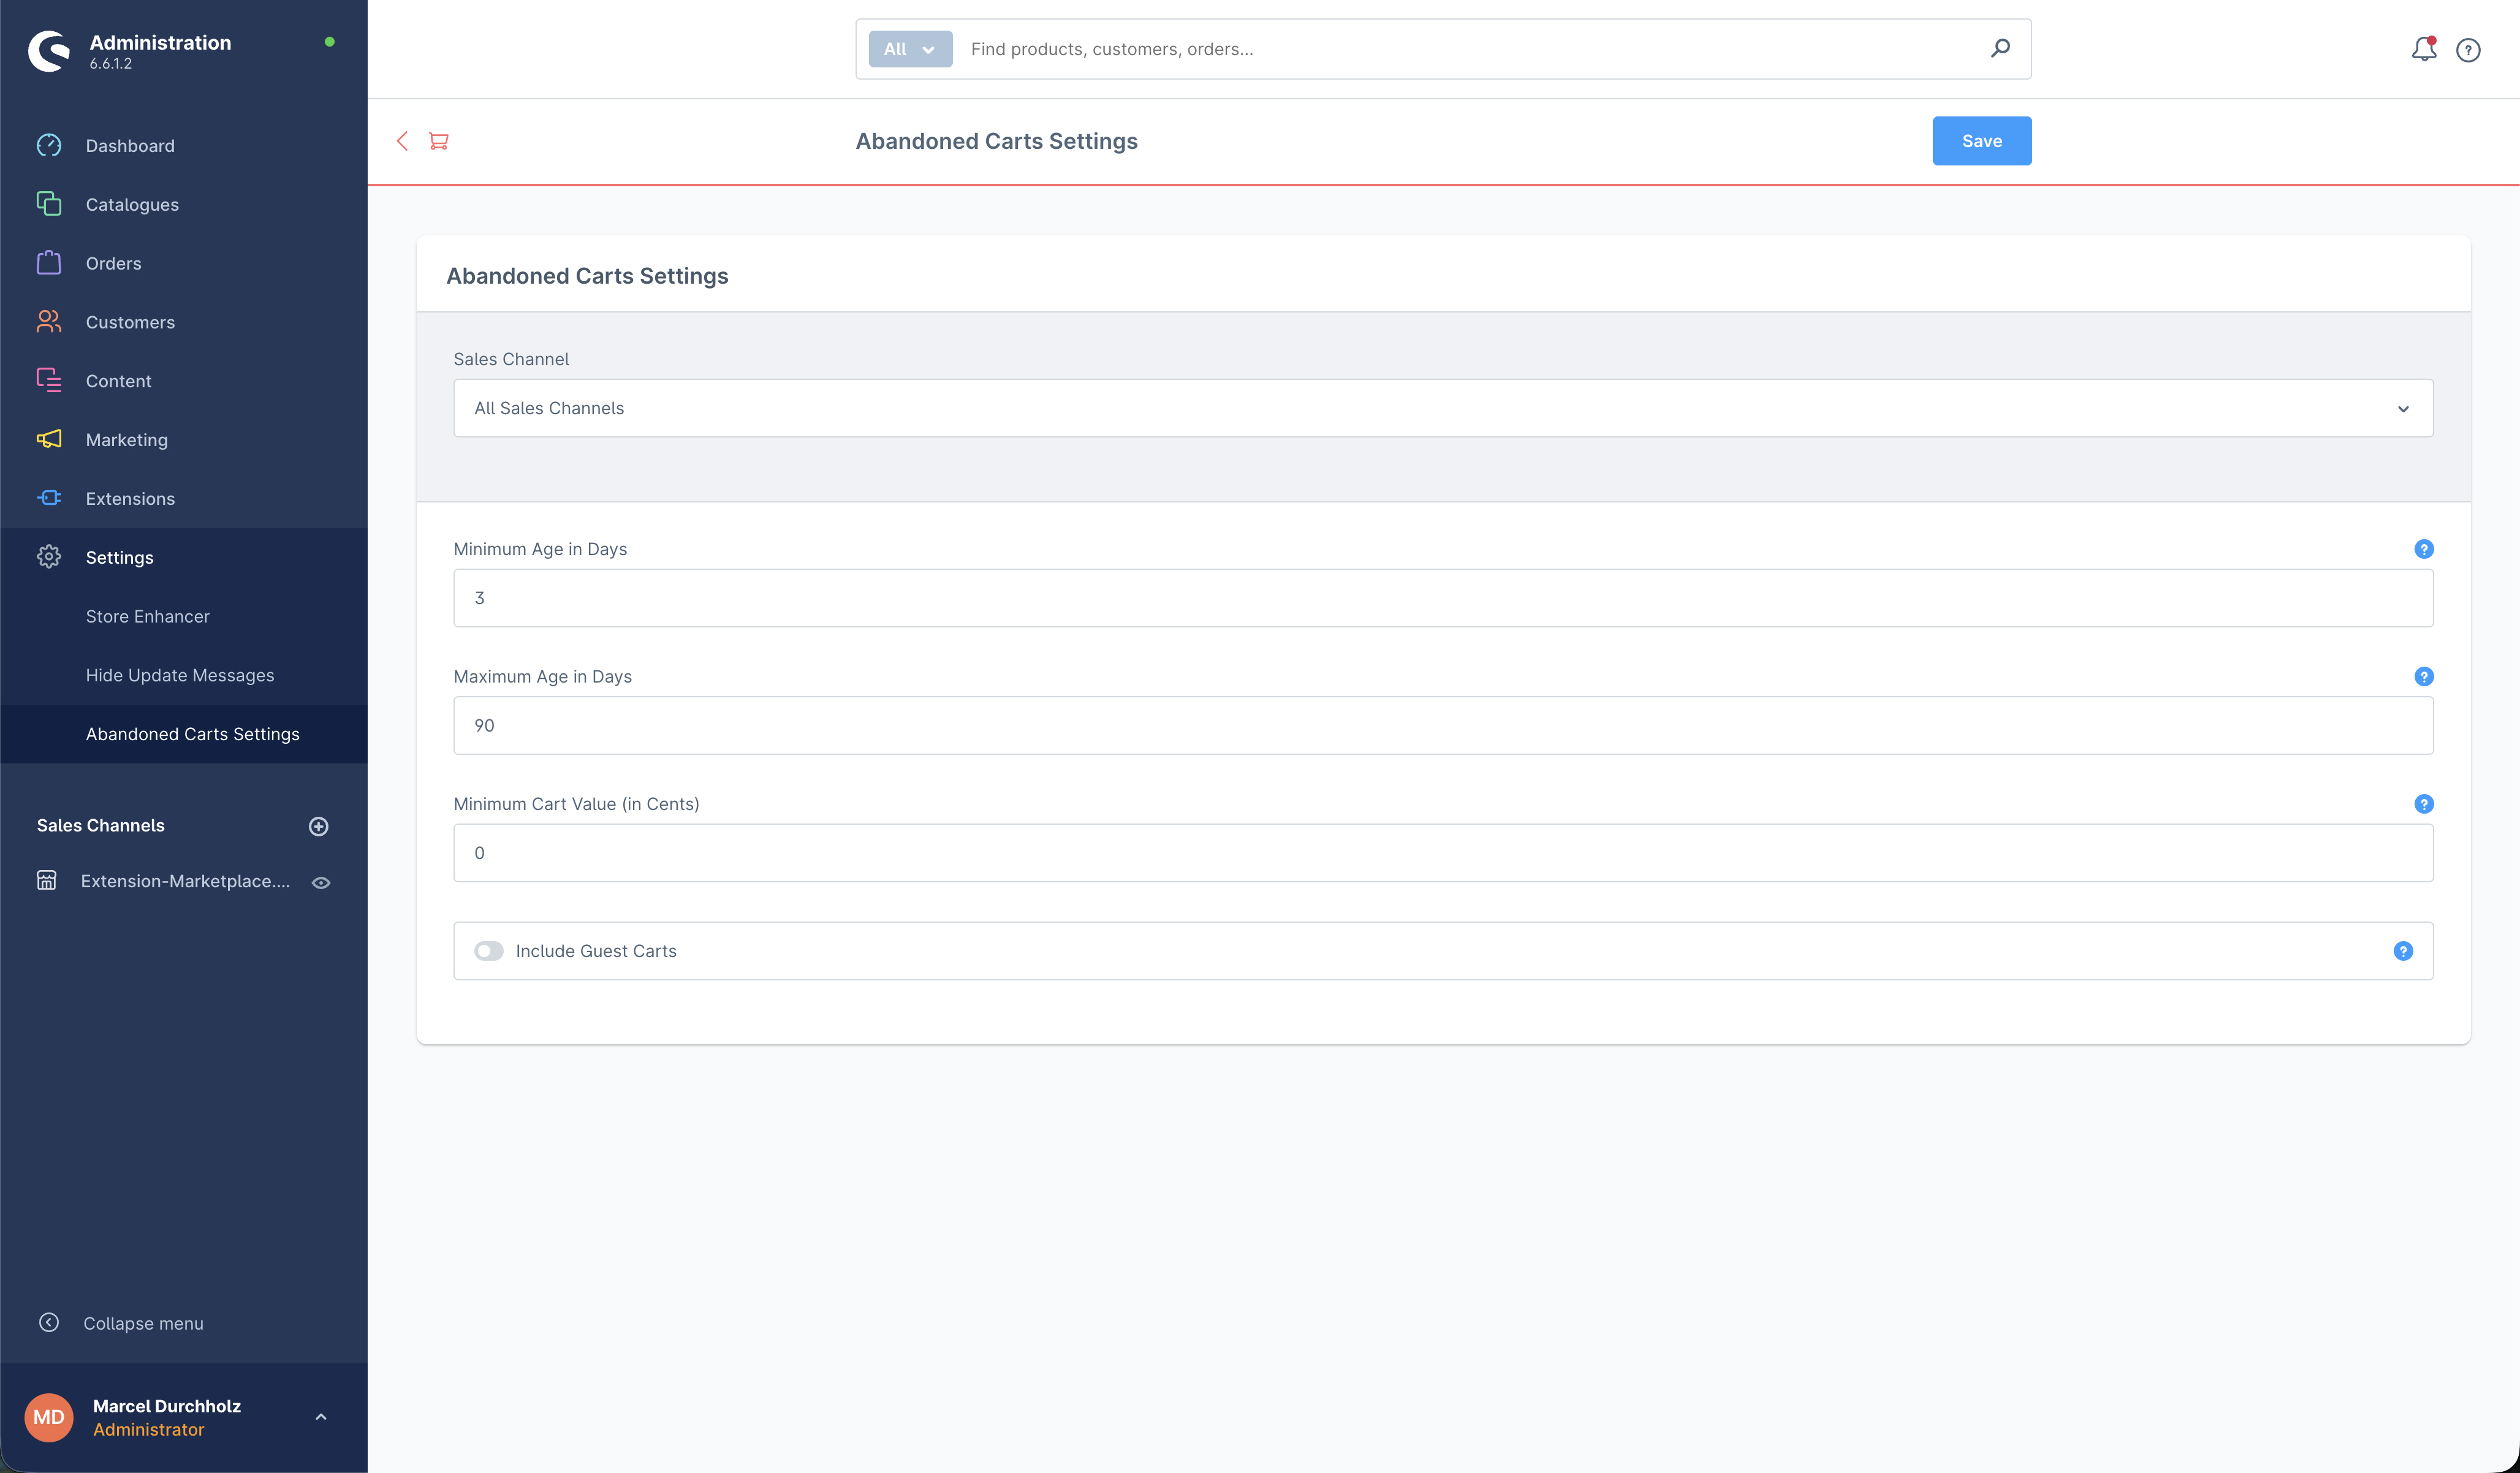The image size is (2520, 1473).
Task: Open help tooltip for Maximum Age in Days
Action: [2423, 677]
